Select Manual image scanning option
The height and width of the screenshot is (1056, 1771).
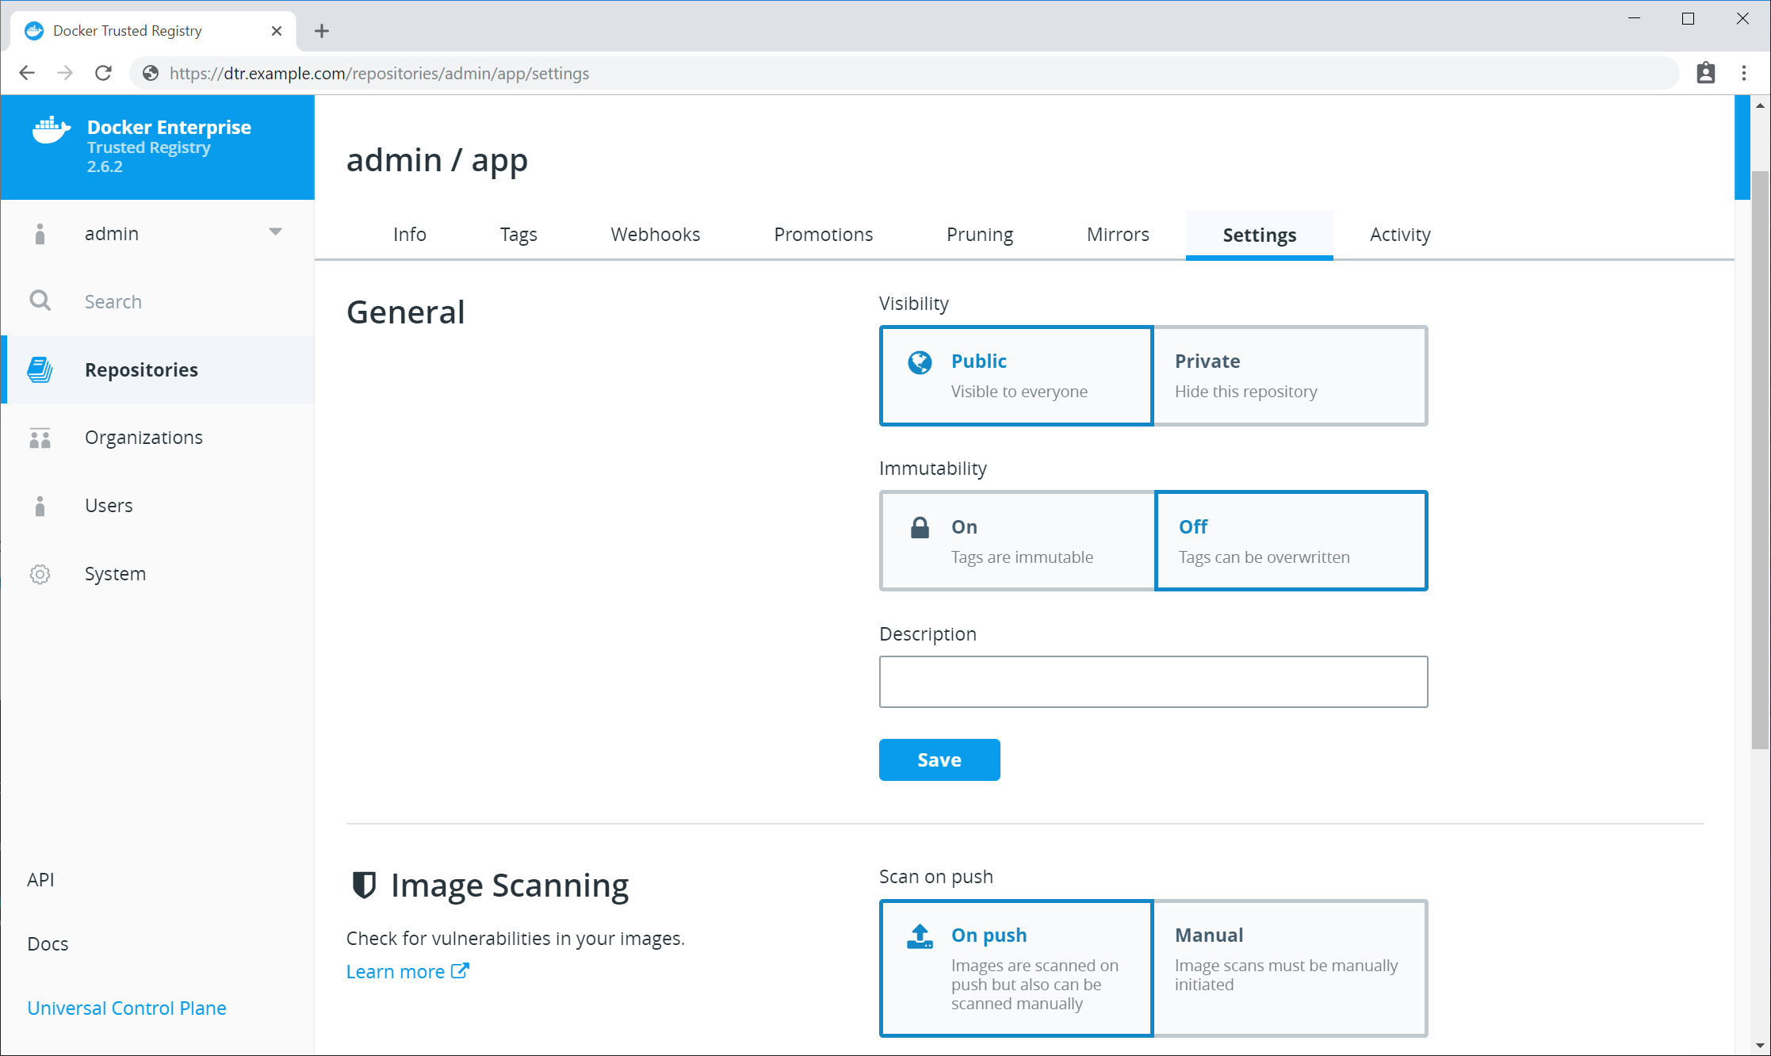click(1290, 967)
